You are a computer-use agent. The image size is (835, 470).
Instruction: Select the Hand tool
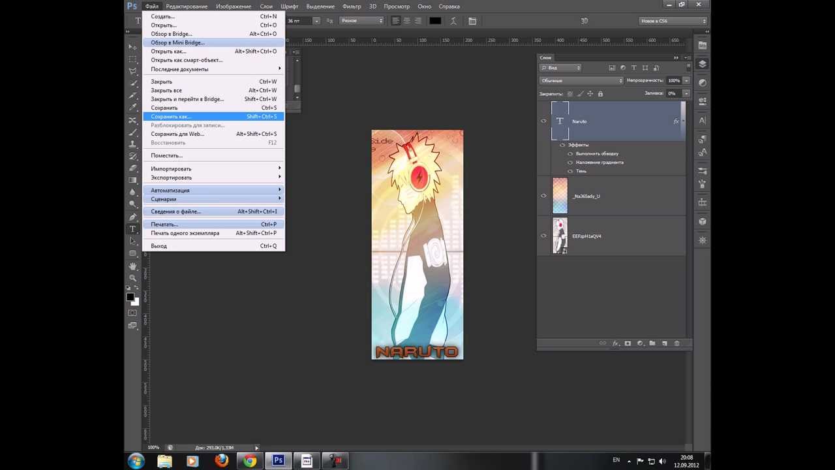click(x=133, y=266)
